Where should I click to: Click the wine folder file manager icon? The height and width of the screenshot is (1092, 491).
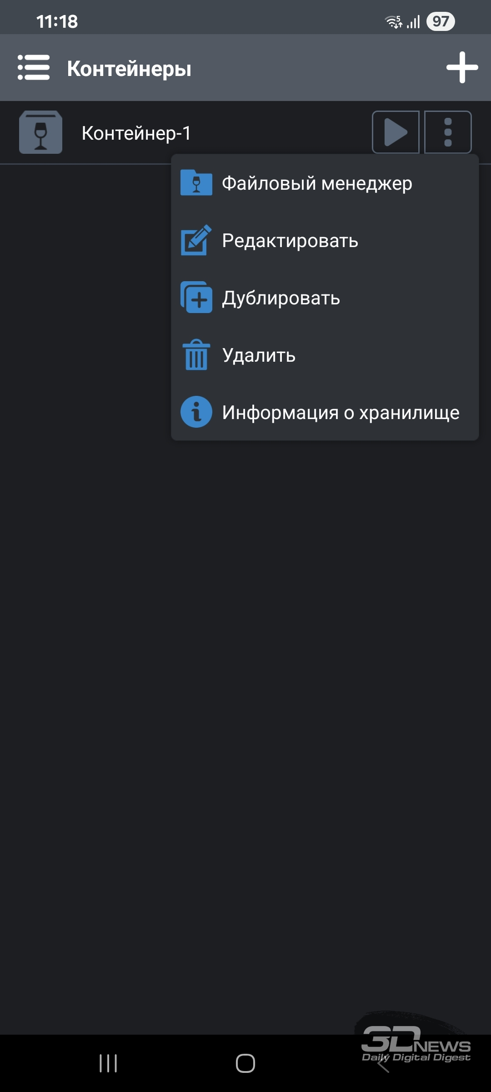tap(196, 183)
